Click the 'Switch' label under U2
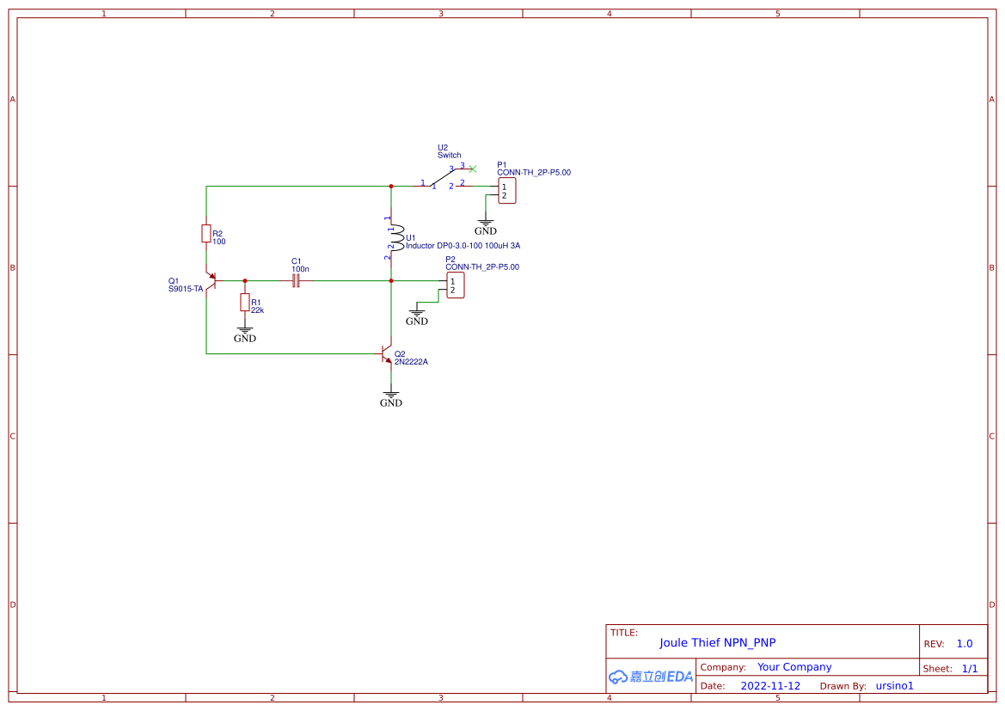The width and height of the screenshot is (1005, 711). 450,155
